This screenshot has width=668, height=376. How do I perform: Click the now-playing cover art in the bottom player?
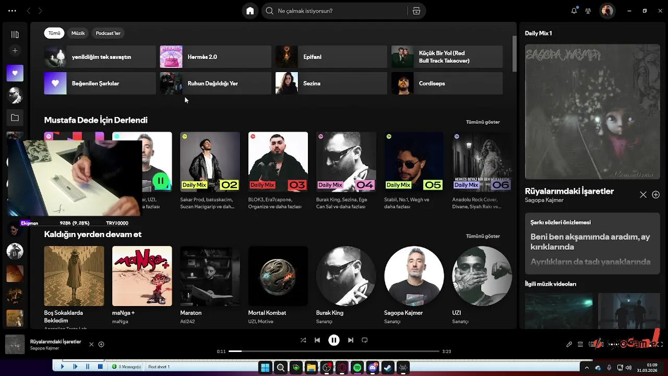point(15,344)
